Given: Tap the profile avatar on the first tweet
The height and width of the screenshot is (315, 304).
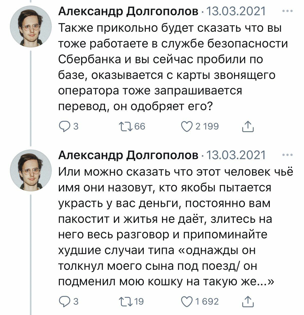Looking at the screenshot, I should pos(31,26).
